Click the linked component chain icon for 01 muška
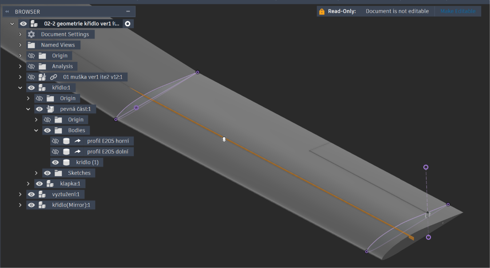The height and width of the screenshot is (268, 490). click(54, 77)
